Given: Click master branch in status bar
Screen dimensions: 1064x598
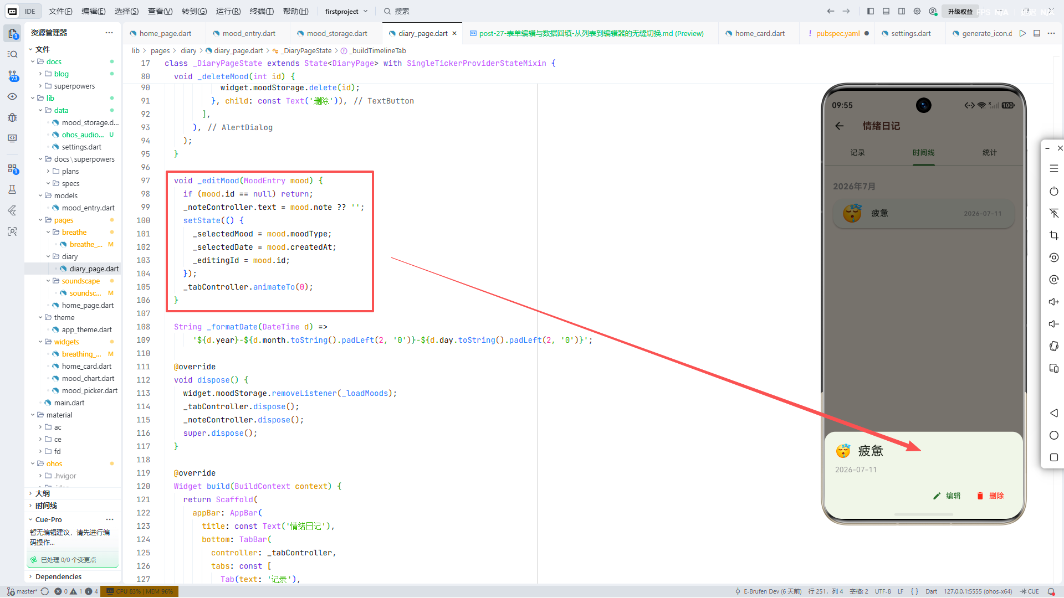Looking at the screenshot, I should point(22,591).
